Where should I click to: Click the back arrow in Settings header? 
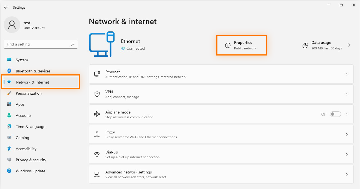(6, 7)
